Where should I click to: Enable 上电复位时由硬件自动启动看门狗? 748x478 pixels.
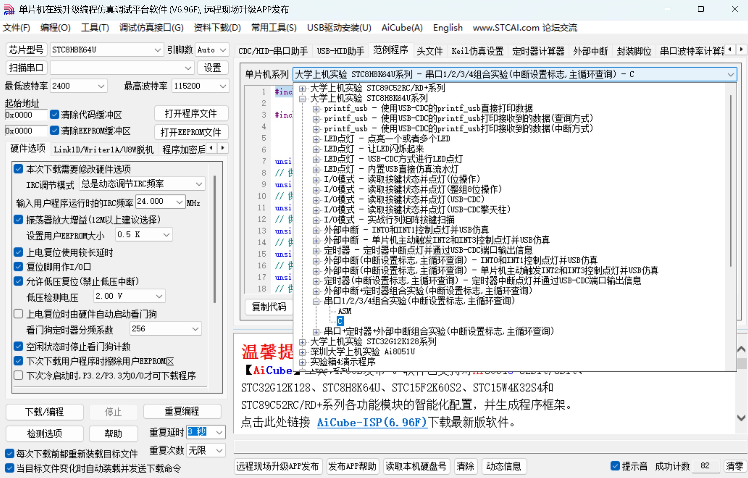18,314
